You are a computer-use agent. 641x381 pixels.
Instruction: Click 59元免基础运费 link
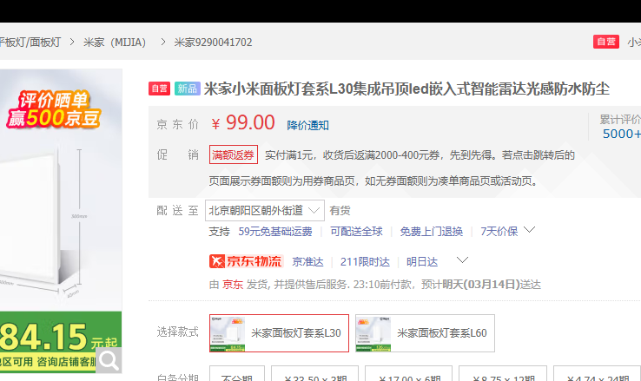coord(275,232)
